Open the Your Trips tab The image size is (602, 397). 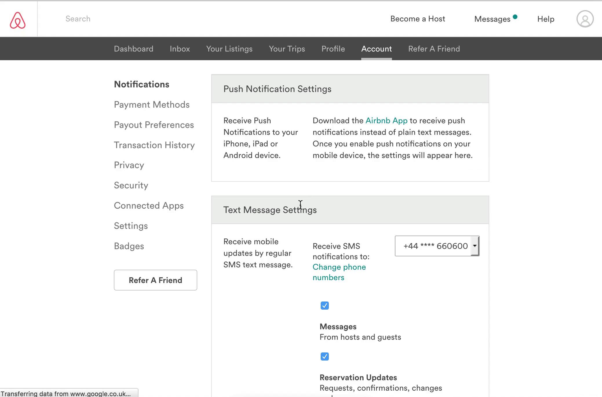pyautogui.click(x=287, y=49)
